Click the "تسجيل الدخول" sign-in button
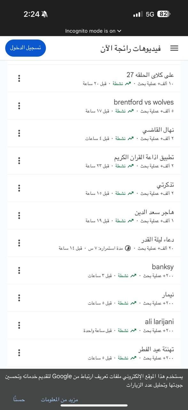Image resolution: width=188 pixels, height=410 pixels. (25, 48)
